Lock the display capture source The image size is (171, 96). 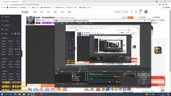[x=87, y=80]
